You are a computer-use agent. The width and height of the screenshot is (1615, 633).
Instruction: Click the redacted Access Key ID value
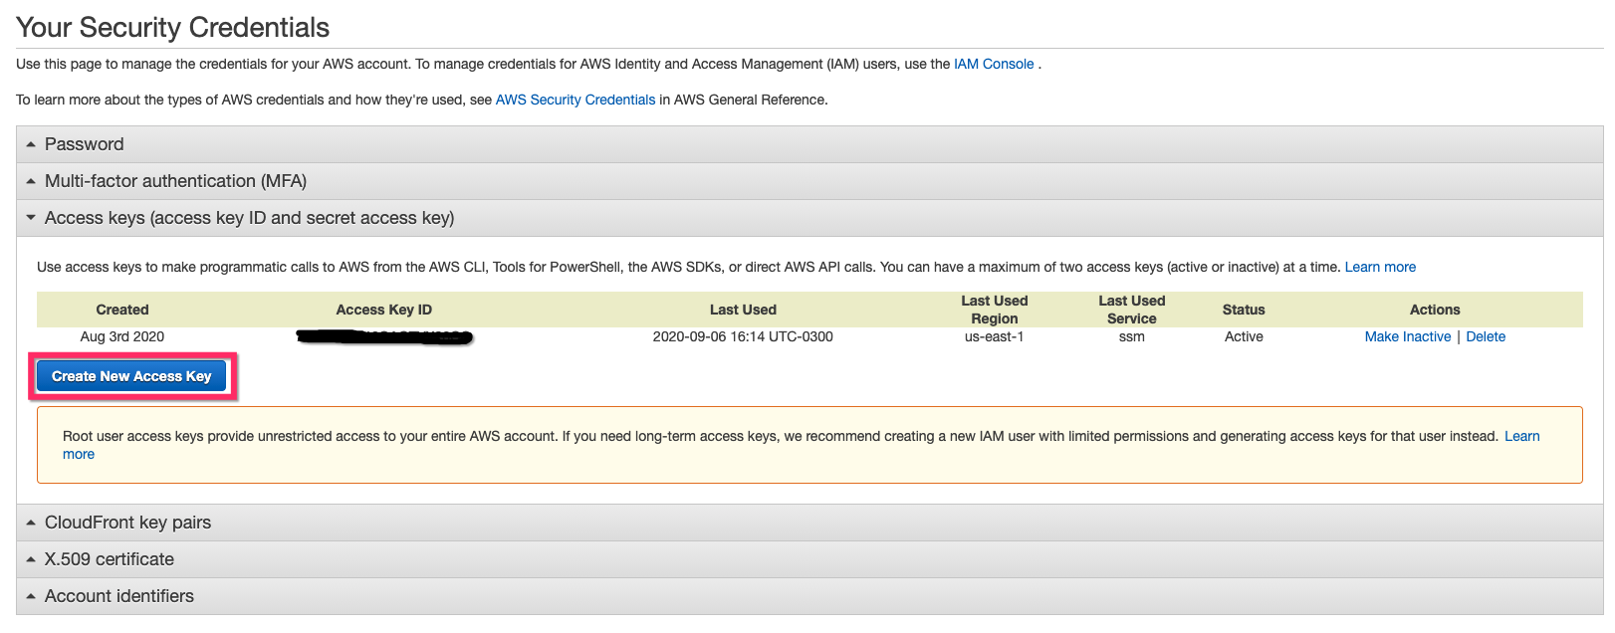384,337
